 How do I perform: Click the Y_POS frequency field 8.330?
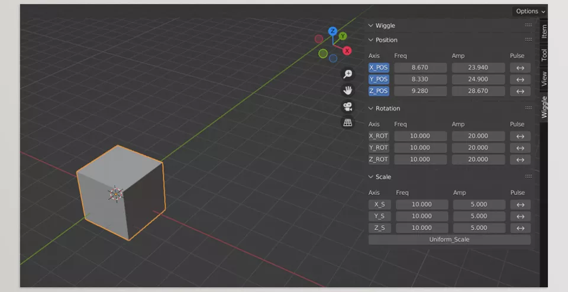pos(420,79)
